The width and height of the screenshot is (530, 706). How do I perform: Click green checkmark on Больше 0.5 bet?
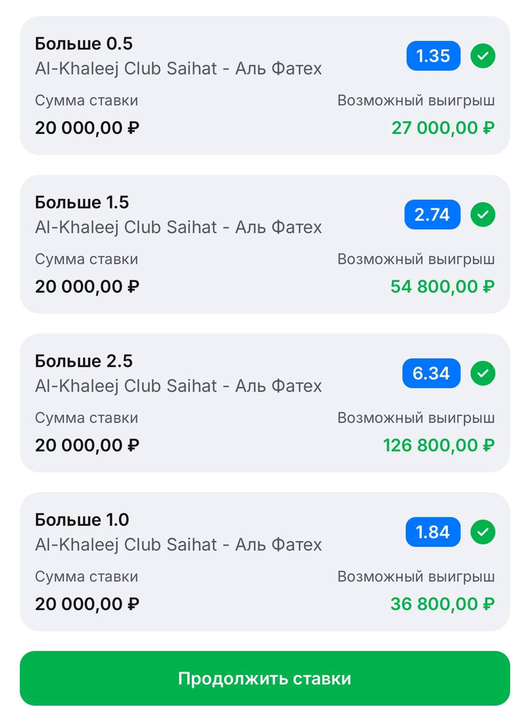coord(483,56)
